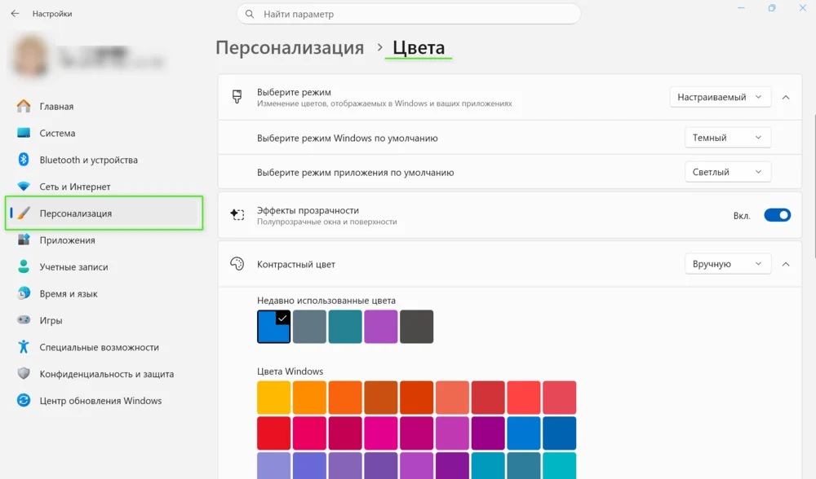The width and height of the screenshot is (816, 479).
Task: Click the Недавно использованные цвета label
Action: point(326,301)
